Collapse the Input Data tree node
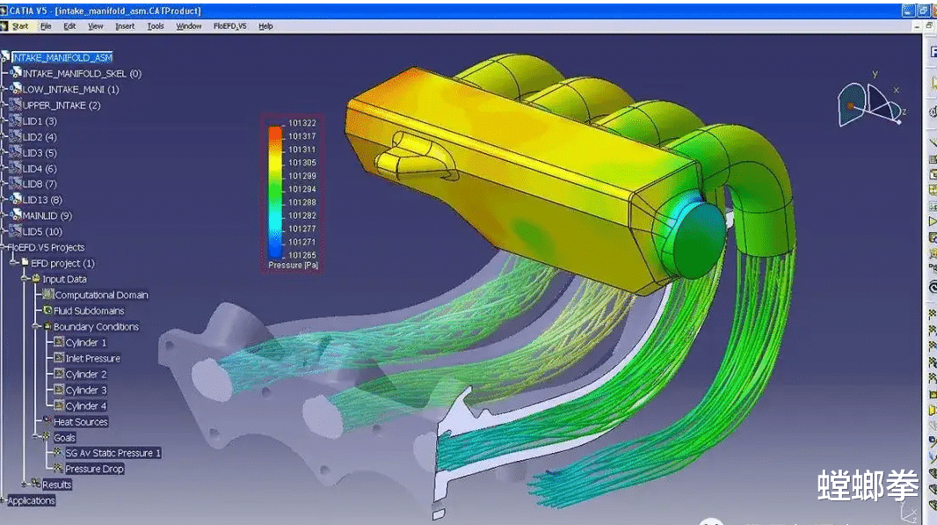This screenshot has height=525, width=937. pos(24,279)
